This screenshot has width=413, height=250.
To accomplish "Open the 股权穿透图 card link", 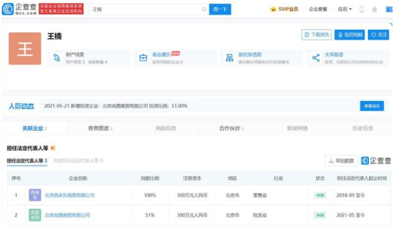I will point(250,55).
